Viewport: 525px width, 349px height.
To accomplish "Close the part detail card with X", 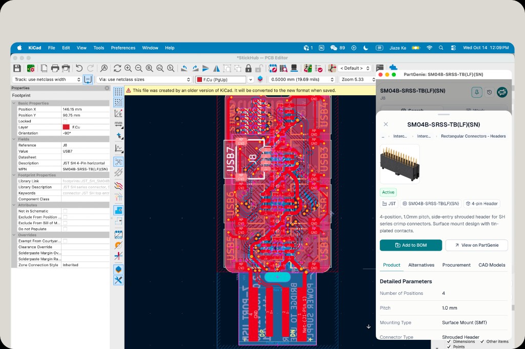I will [x=386, y=124].
